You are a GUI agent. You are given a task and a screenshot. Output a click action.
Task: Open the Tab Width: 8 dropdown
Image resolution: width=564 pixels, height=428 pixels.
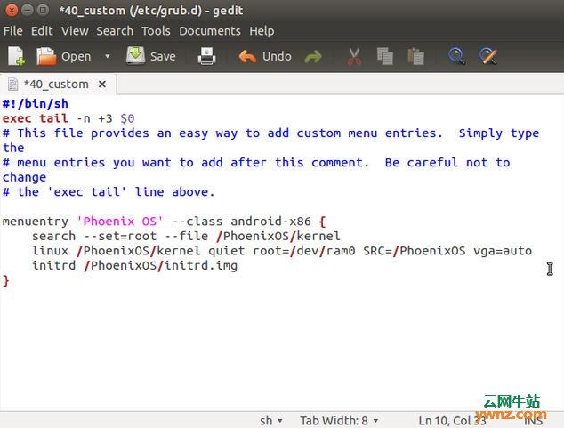pyautogui.click(x=339, y=421)
